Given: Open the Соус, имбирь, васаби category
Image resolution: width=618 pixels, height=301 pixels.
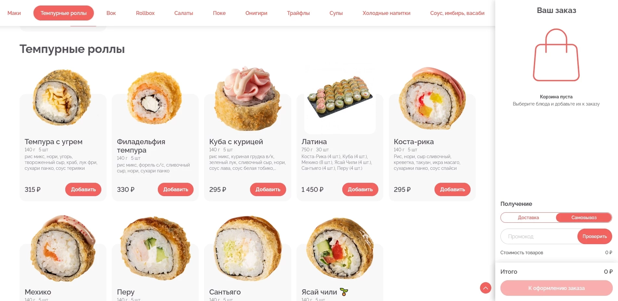Looking at the screenshot, I should point(457,13).
